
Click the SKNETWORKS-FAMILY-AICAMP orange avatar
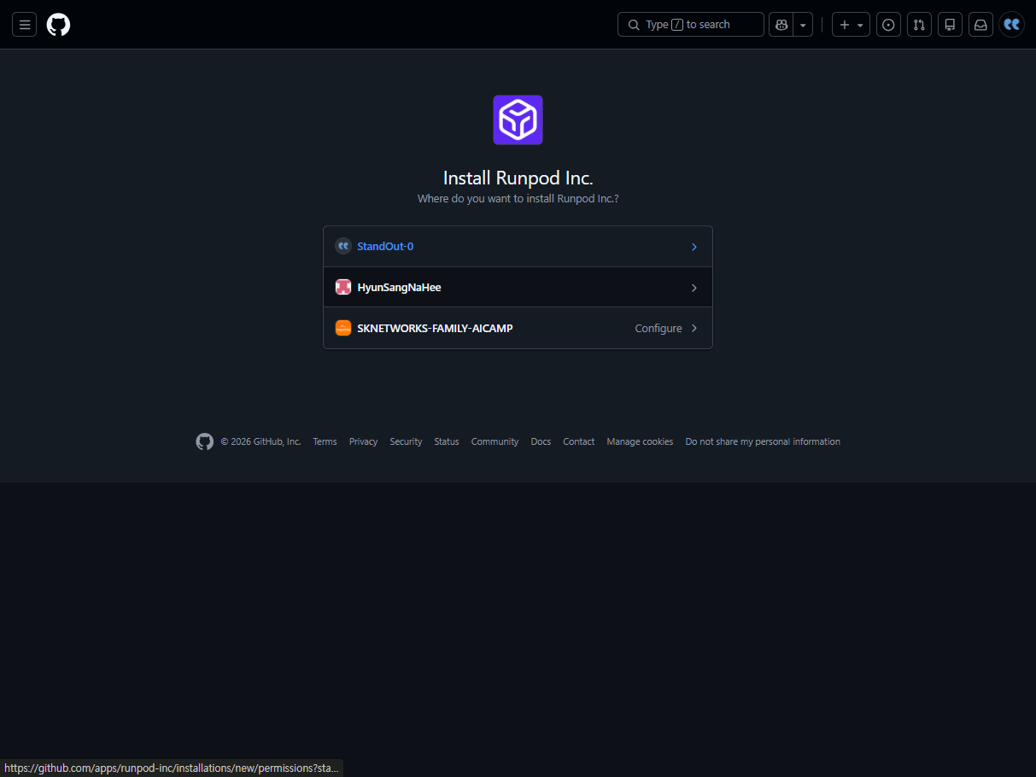click(x=343, y=328)
